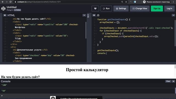Click the Seo-продвижение text in HTML
Screen dimensions: 176x99
pyautogui.click(x=23, y=58)
